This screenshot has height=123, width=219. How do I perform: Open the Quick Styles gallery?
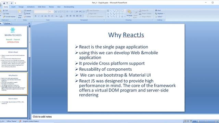[135, 14]
